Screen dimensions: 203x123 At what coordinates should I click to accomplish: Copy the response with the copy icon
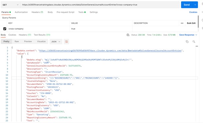[187, 41]
